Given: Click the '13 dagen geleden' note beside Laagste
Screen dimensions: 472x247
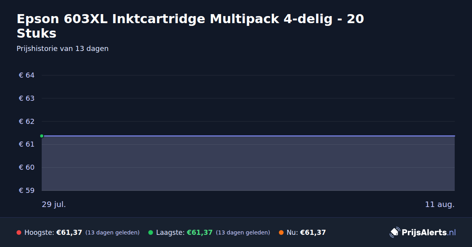Looking at the screenshot, I should (x=243, y=232).
